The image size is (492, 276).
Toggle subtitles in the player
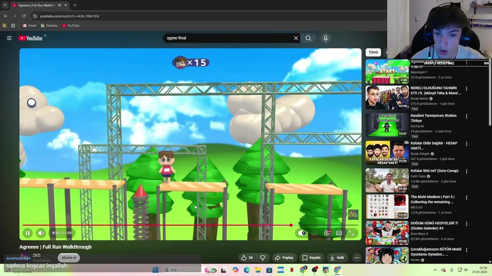point(314,233)
